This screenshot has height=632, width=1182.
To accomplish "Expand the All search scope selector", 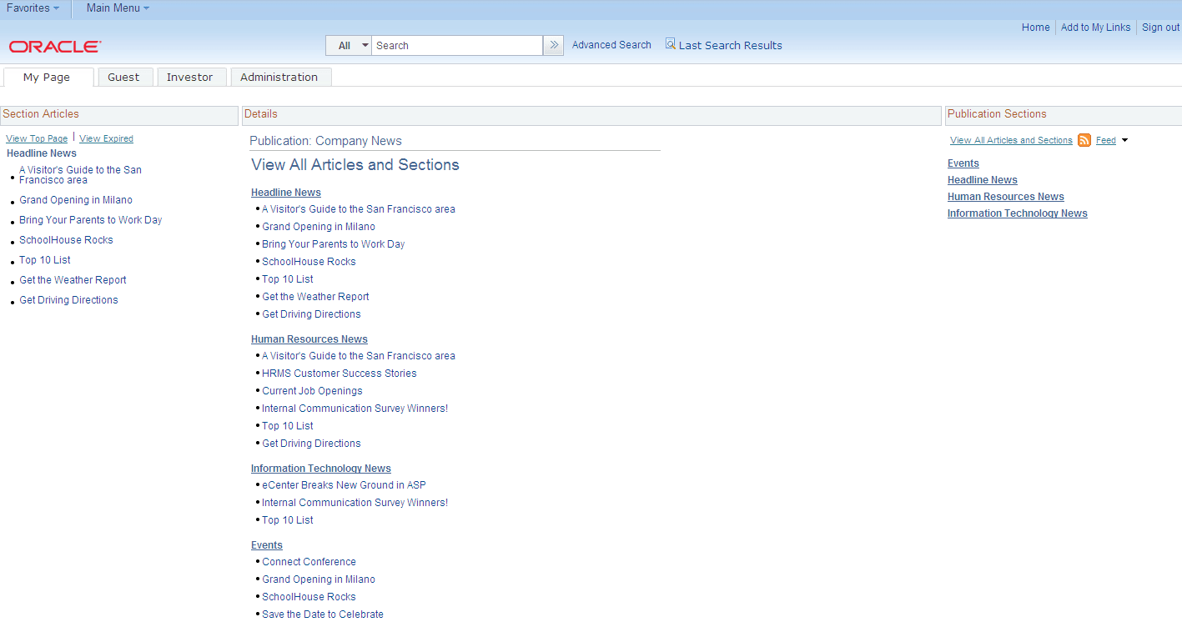I will (348, 45).
